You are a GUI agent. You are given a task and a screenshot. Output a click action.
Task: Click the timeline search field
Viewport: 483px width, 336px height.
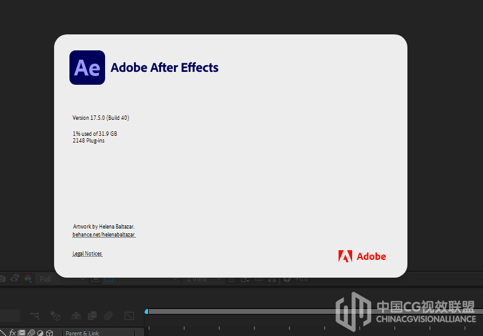pyautogui.click(x=10, y=316)
